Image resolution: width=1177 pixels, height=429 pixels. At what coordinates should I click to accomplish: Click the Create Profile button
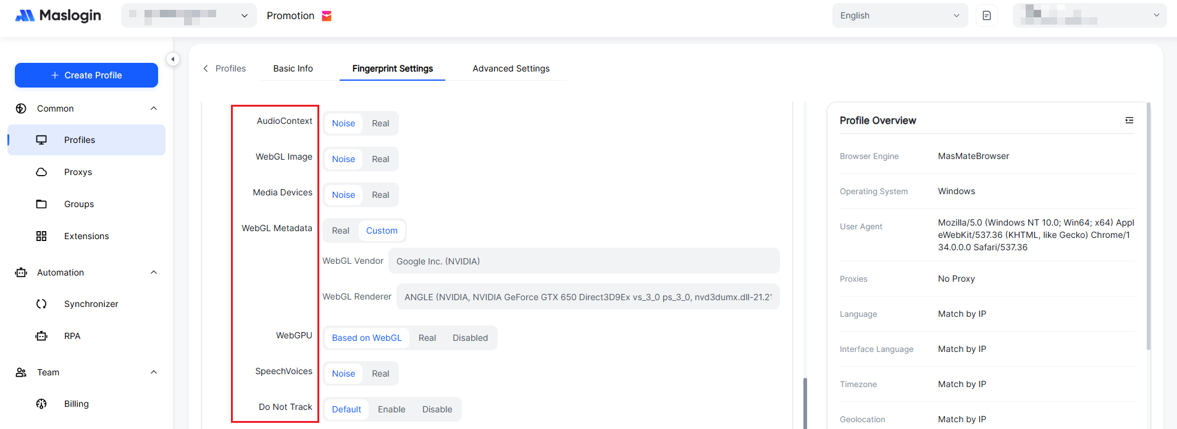pos(86,75)
